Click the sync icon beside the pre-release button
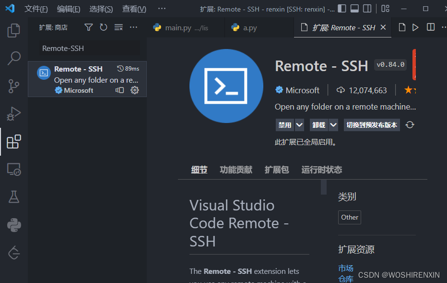Viewport: 447px width, 283px height. (410, 125)
